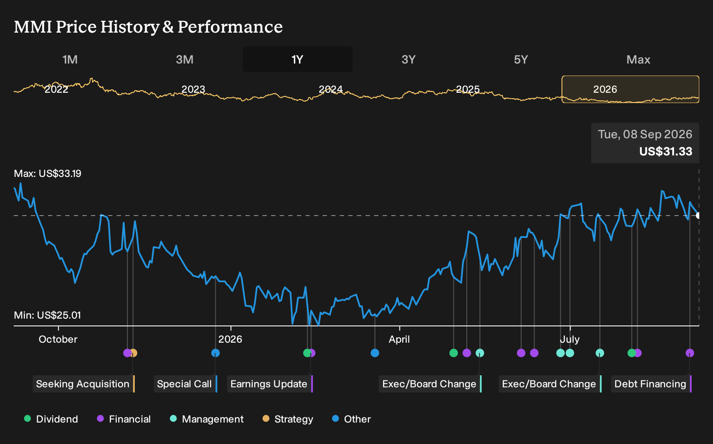Click the green Dividend marker above Earnings Update

(307, 353)
